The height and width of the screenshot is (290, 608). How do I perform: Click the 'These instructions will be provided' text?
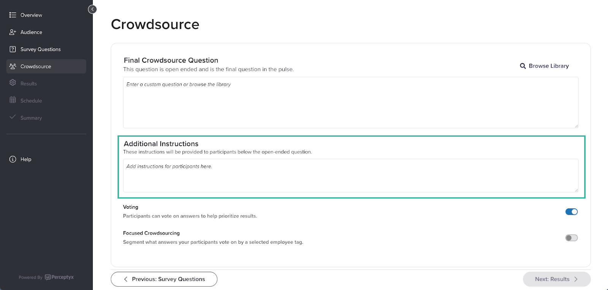coord(217,152)
